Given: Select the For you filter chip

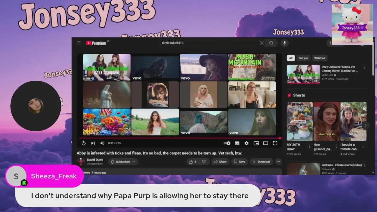Looking at the screenshot, I should pos(303,58).
